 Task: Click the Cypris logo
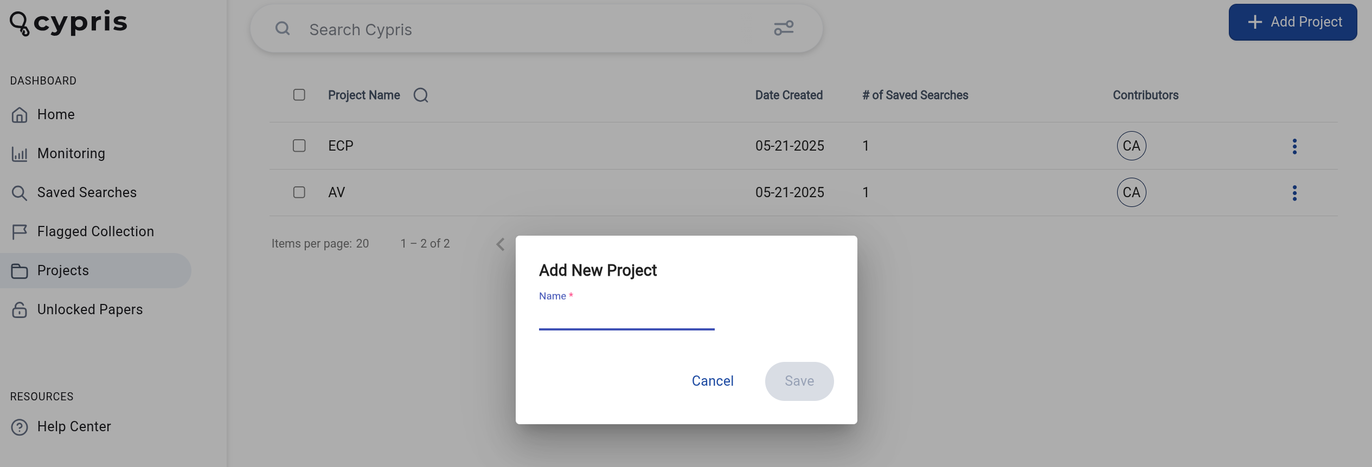click(x=68, y=23)
